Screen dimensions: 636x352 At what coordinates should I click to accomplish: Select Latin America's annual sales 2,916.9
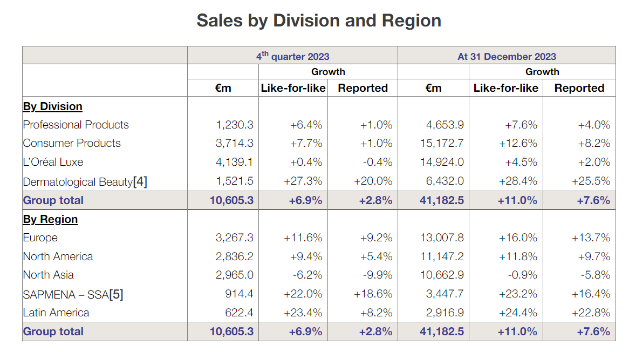pyautogui.click(x=444, y=313)
